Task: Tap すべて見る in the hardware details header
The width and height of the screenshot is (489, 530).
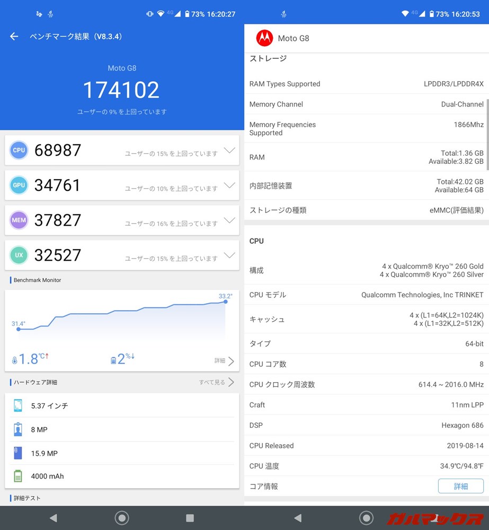Action: [211, 382]
